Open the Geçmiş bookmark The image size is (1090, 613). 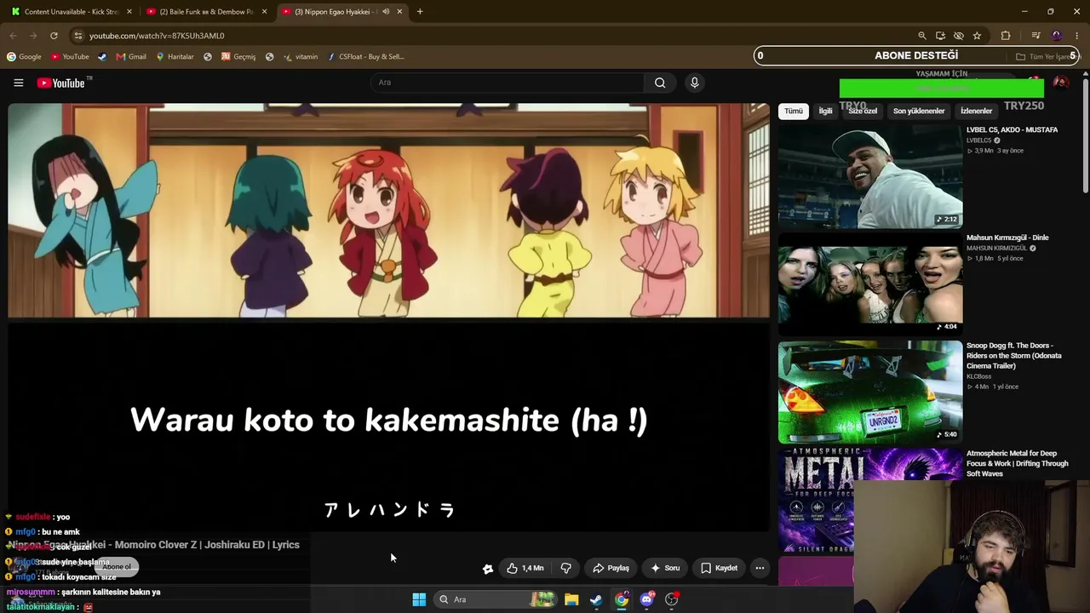click(x=238, y=57)
